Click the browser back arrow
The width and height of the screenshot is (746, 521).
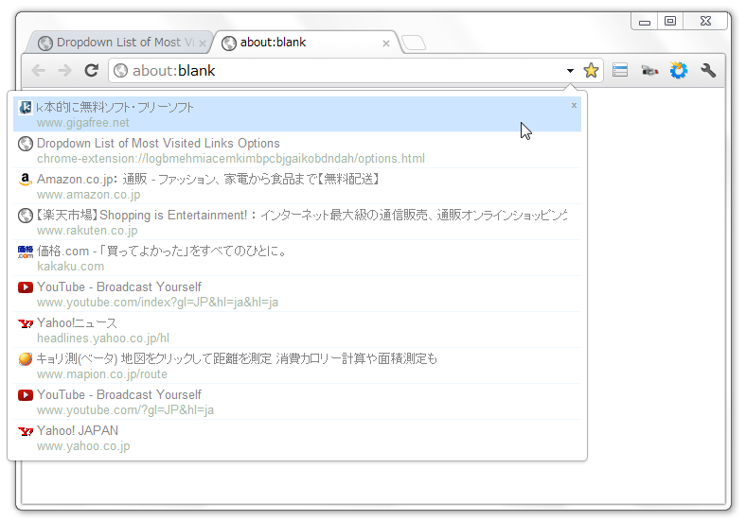click(39, 71)
